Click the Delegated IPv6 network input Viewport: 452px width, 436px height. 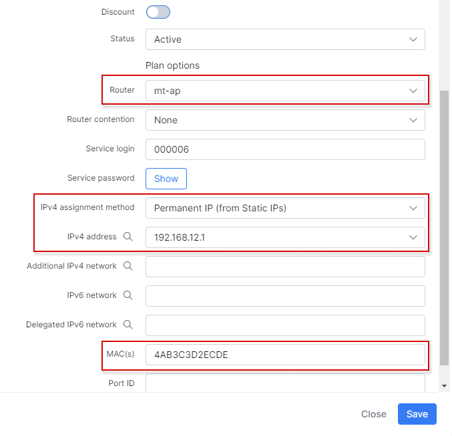[x=285, y=325]
